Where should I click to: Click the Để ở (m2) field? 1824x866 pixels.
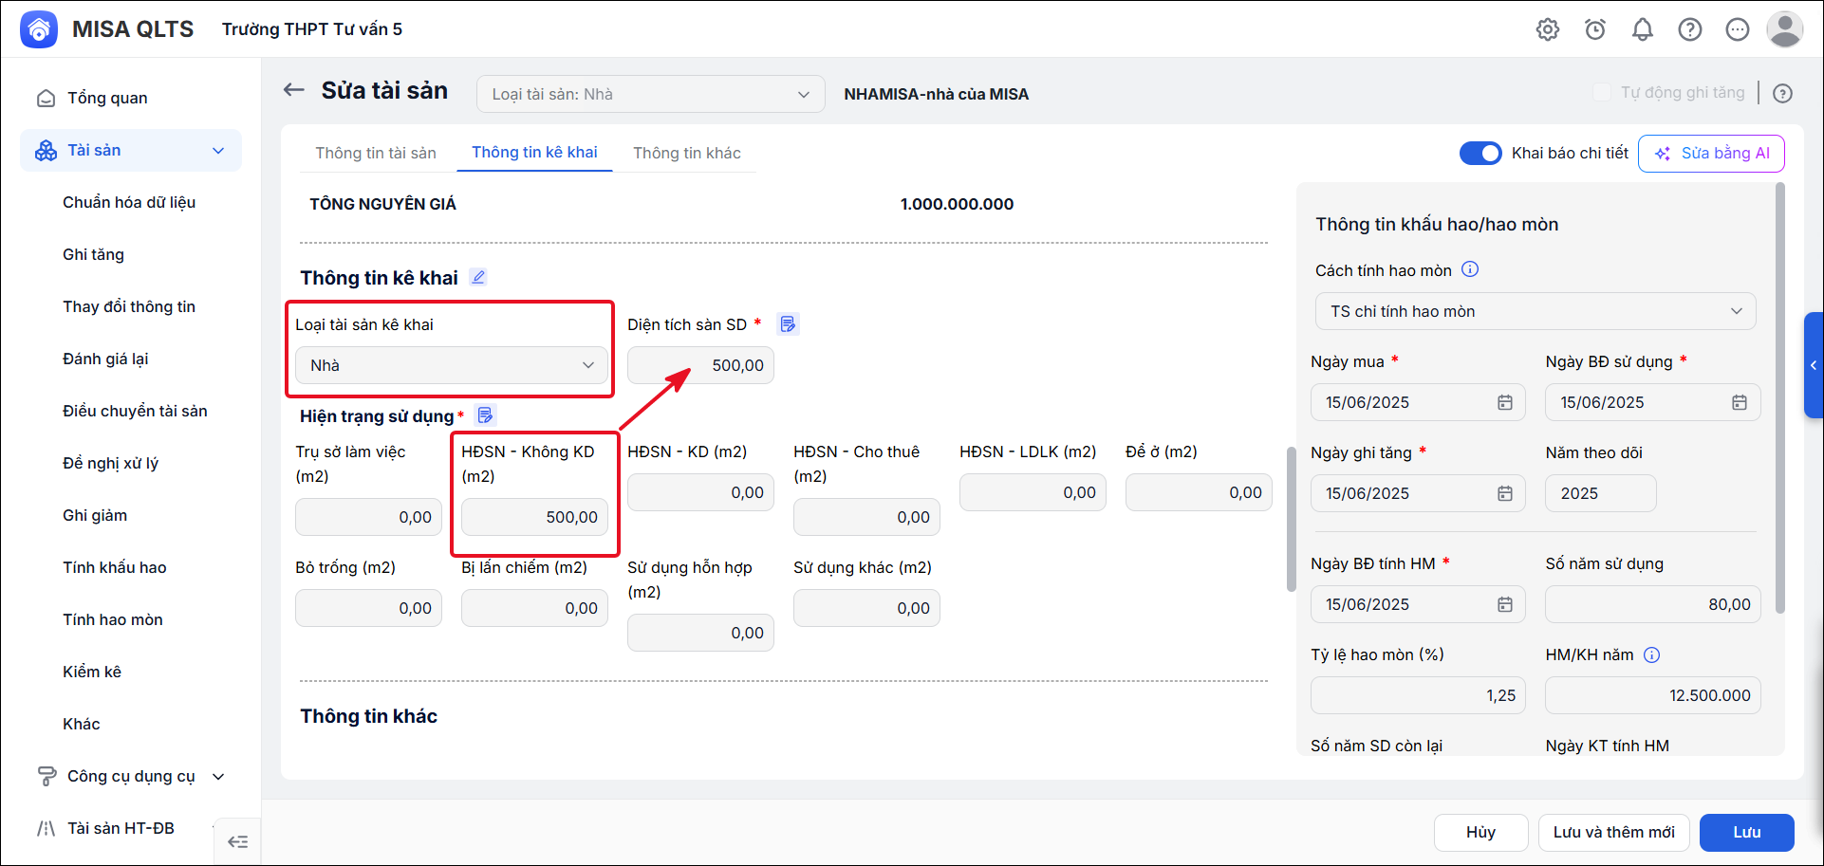pos(1199,492)
